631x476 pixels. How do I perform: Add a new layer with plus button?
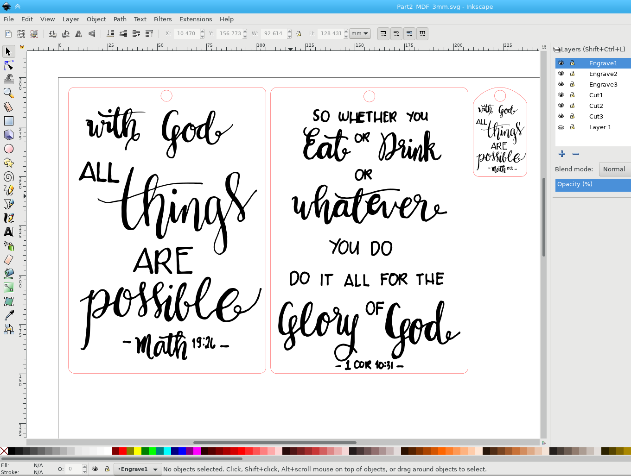(x=562, y=154)
